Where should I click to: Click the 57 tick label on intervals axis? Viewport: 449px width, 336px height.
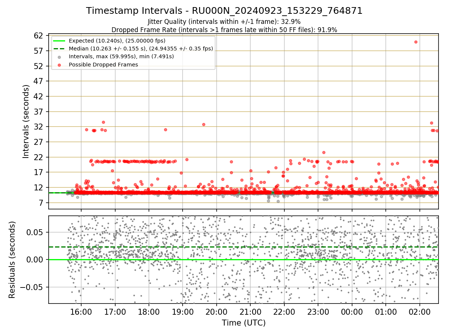pos(39,51)
